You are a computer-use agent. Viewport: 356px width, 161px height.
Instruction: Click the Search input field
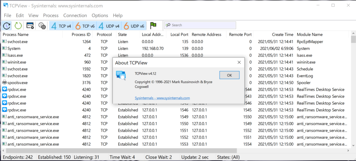click(x=200, y=25)
